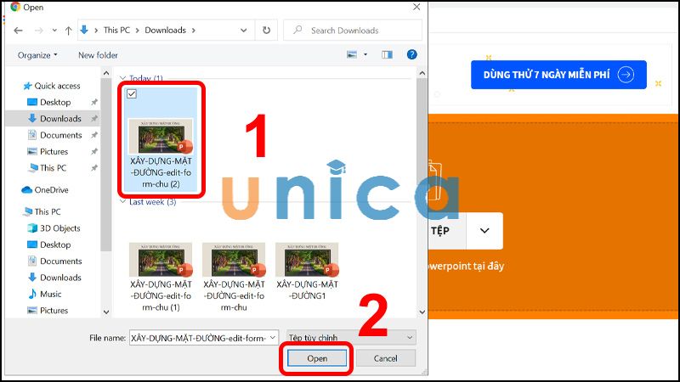Go up one folder level
This screenshot has height=382, width=680.
[69, 31]
